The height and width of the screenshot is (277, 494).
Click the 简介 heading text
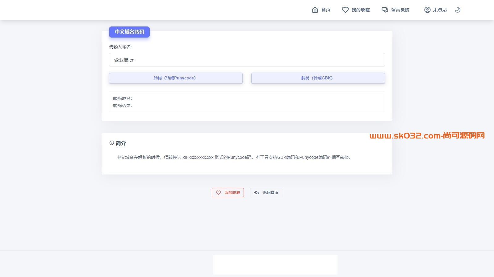[121, 143]
